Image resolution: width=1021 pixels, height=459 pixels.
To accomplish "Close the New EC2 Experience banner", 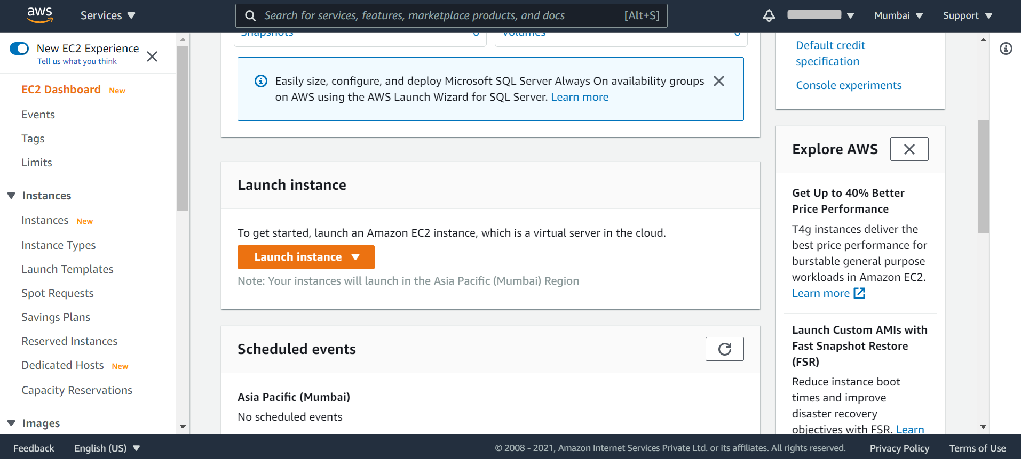I will (152, 57).
